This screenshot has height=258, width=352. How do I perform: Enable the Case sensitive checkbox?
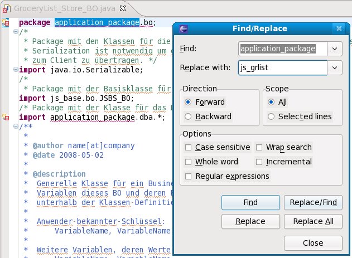pos(189,148)
